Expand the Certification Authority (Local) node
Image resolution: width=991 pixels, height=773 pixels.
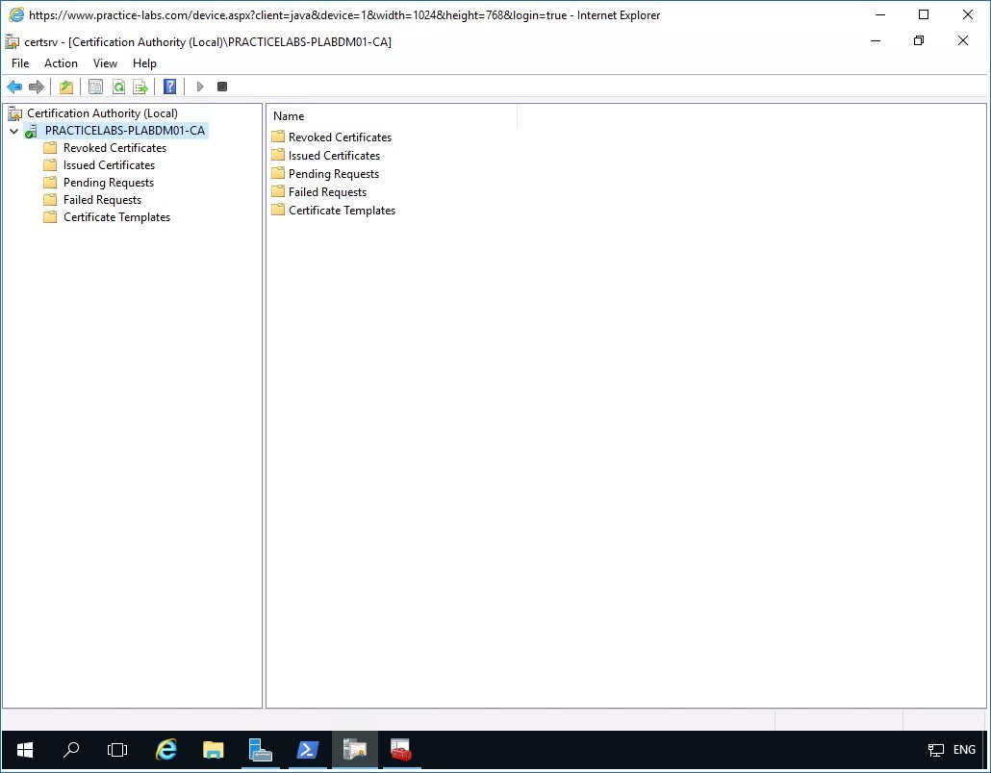tap(100, 112)
